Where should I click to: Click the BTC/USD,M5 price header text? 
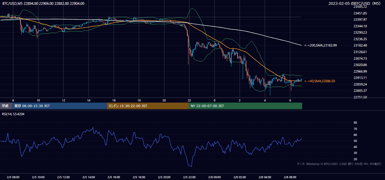click(43, 4)
